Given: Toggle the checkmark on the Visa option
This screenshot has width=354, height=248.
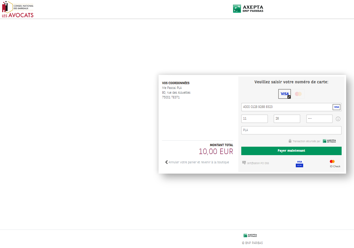Looking at the screenshot, I should [x=289, y=97].
